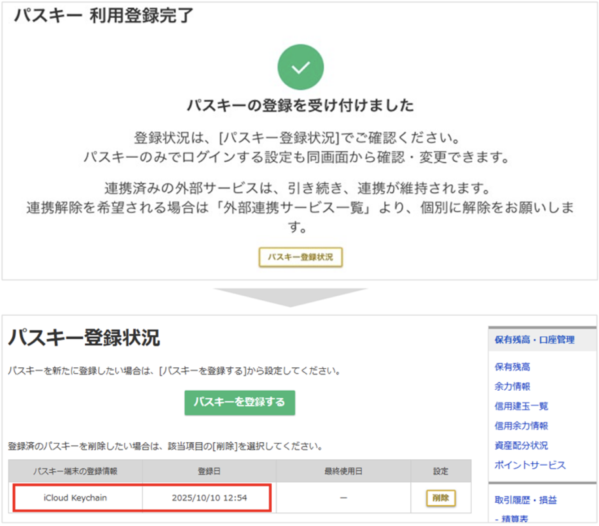Viewport: 599px width, 526px height.
Task: Select the 余力情報 link
Action: 512,386
